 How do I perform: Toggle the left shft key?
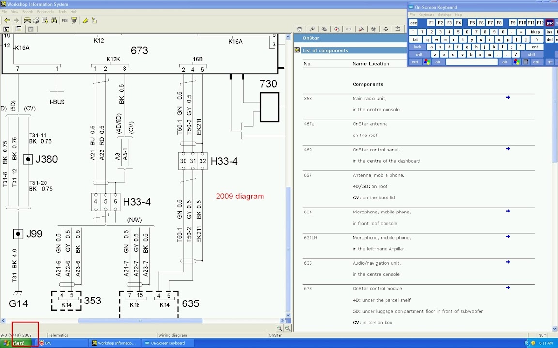419,54
